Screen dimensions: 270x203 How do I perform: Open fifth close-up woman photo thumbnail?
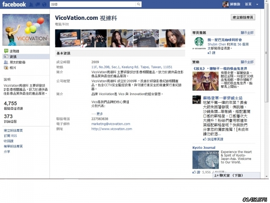point(173,38)
